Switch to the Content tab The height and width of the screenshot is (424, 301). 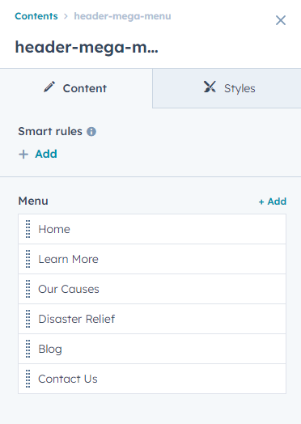point(76,88)
